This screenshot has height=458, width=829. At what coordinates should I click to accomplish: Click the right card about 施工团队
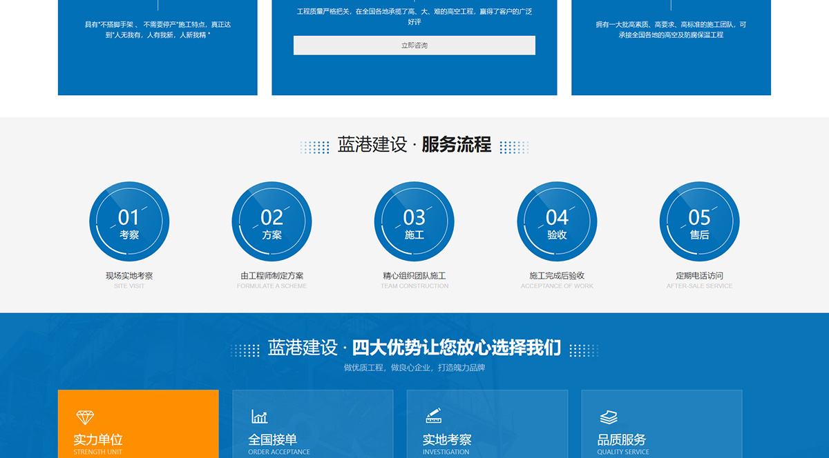(670, 47)
